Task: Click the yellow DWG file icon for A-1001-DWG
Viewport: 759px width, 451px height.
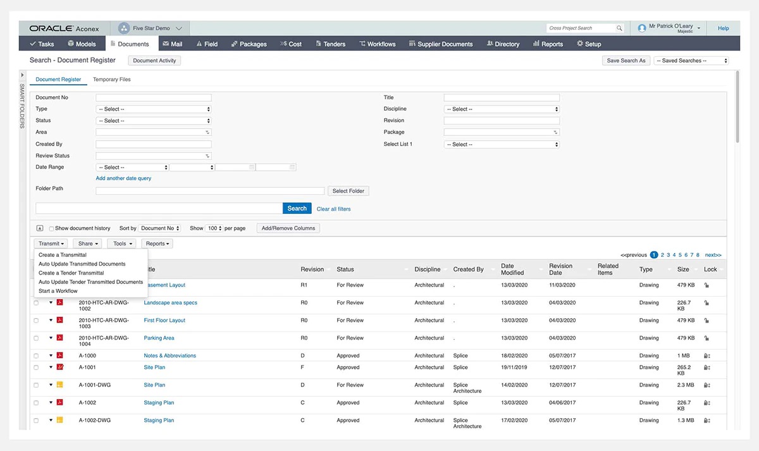Action: (x=60, y=385)
